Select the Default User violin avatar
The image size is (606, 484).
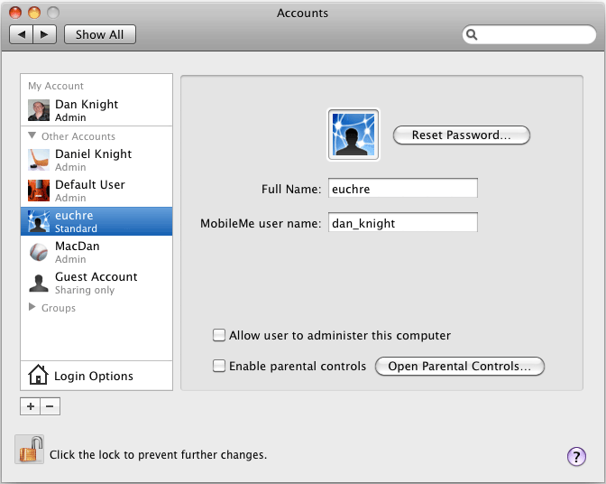pos(39,191)
